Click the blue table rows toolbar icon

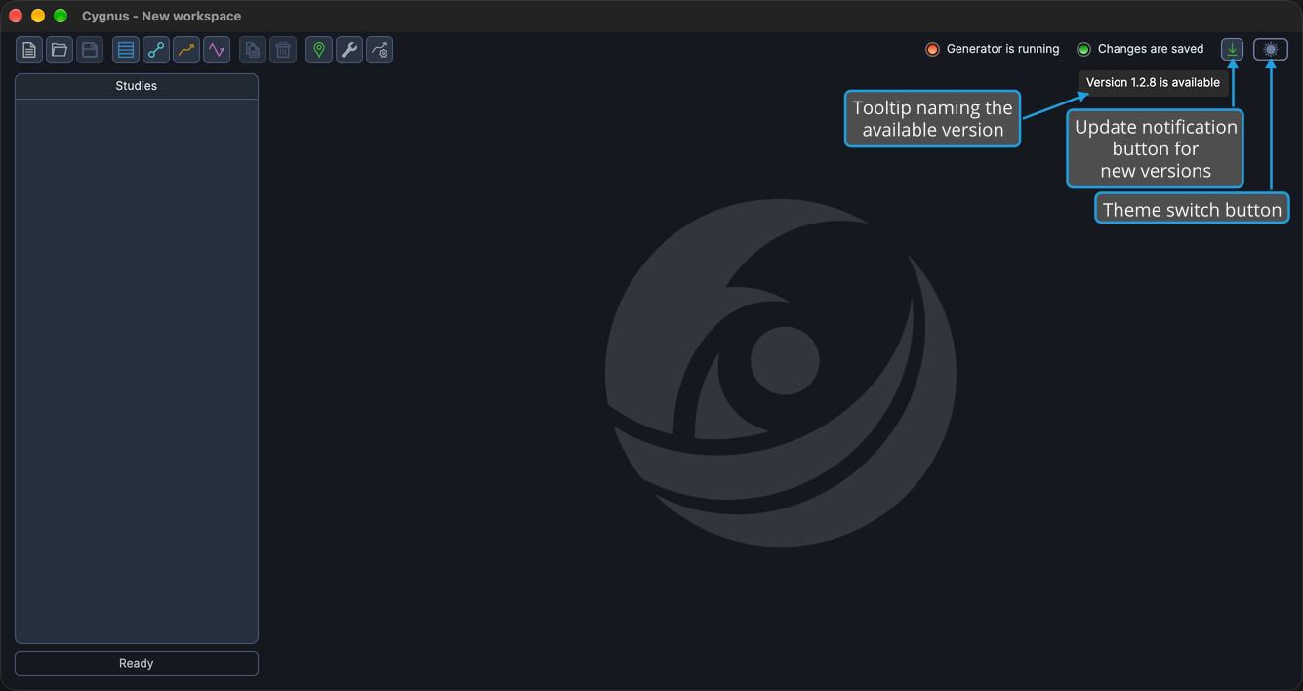click(126, 50)
